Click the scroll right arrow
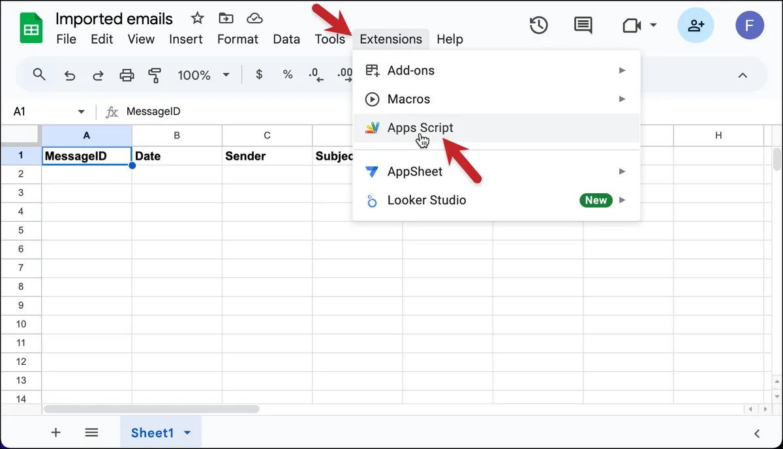 point(764,409)
